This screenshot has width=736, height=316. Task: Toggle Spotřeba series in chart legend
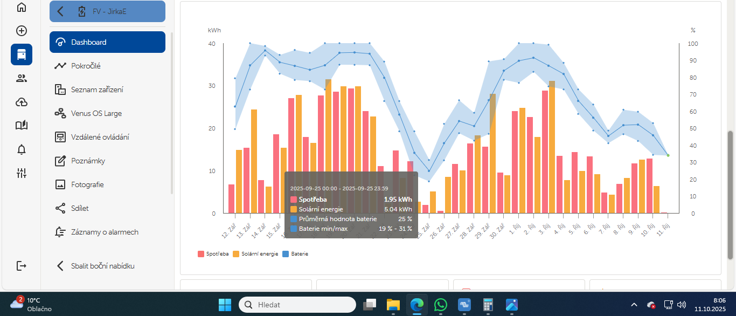point(213,253)
